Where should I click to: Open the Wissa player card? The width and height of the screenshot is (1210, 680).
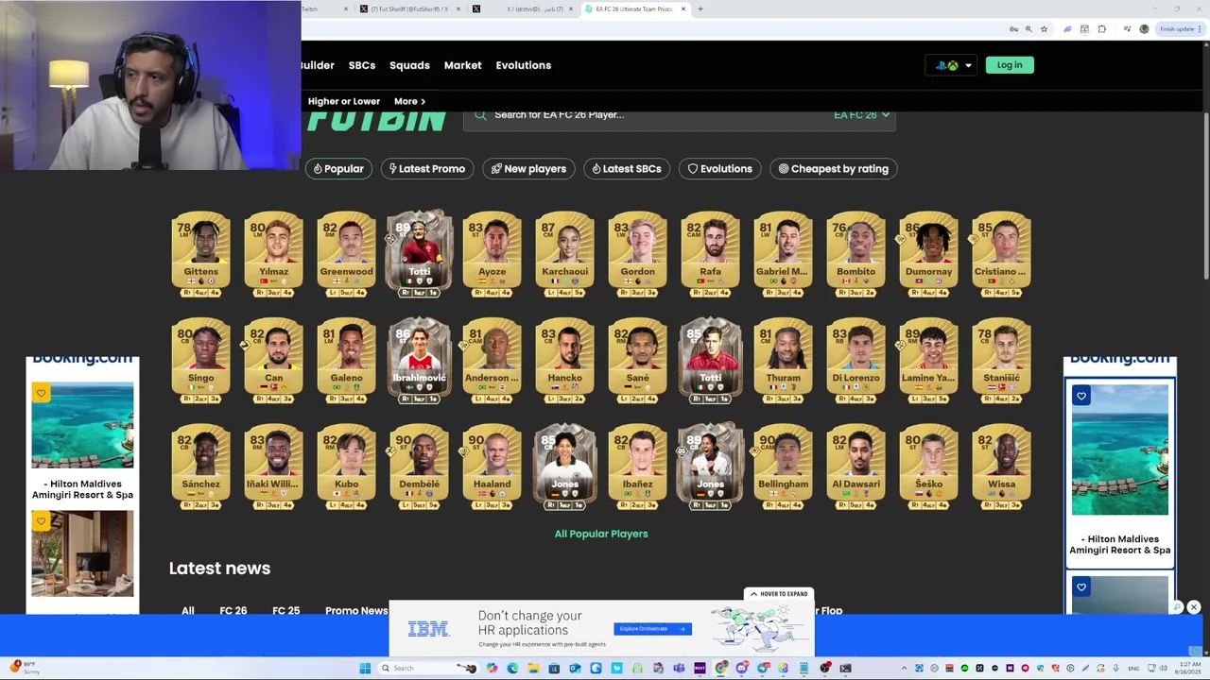coord(1001,468)
